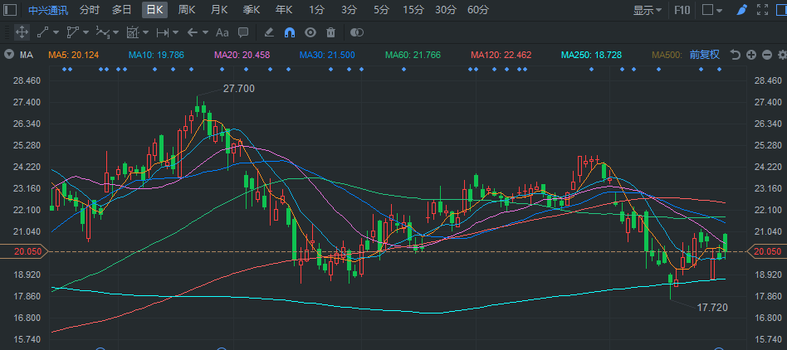Image resolution: width=787 pixels, height=350 pixels.
Task: Enter full screen with expand-arrows icon
Action: 762,9
